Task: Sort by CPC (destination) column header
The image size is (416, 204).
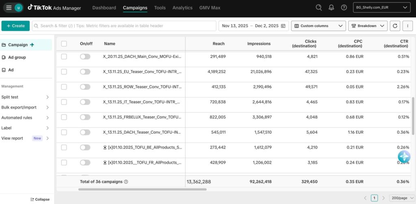Action: tap(350, 44)
